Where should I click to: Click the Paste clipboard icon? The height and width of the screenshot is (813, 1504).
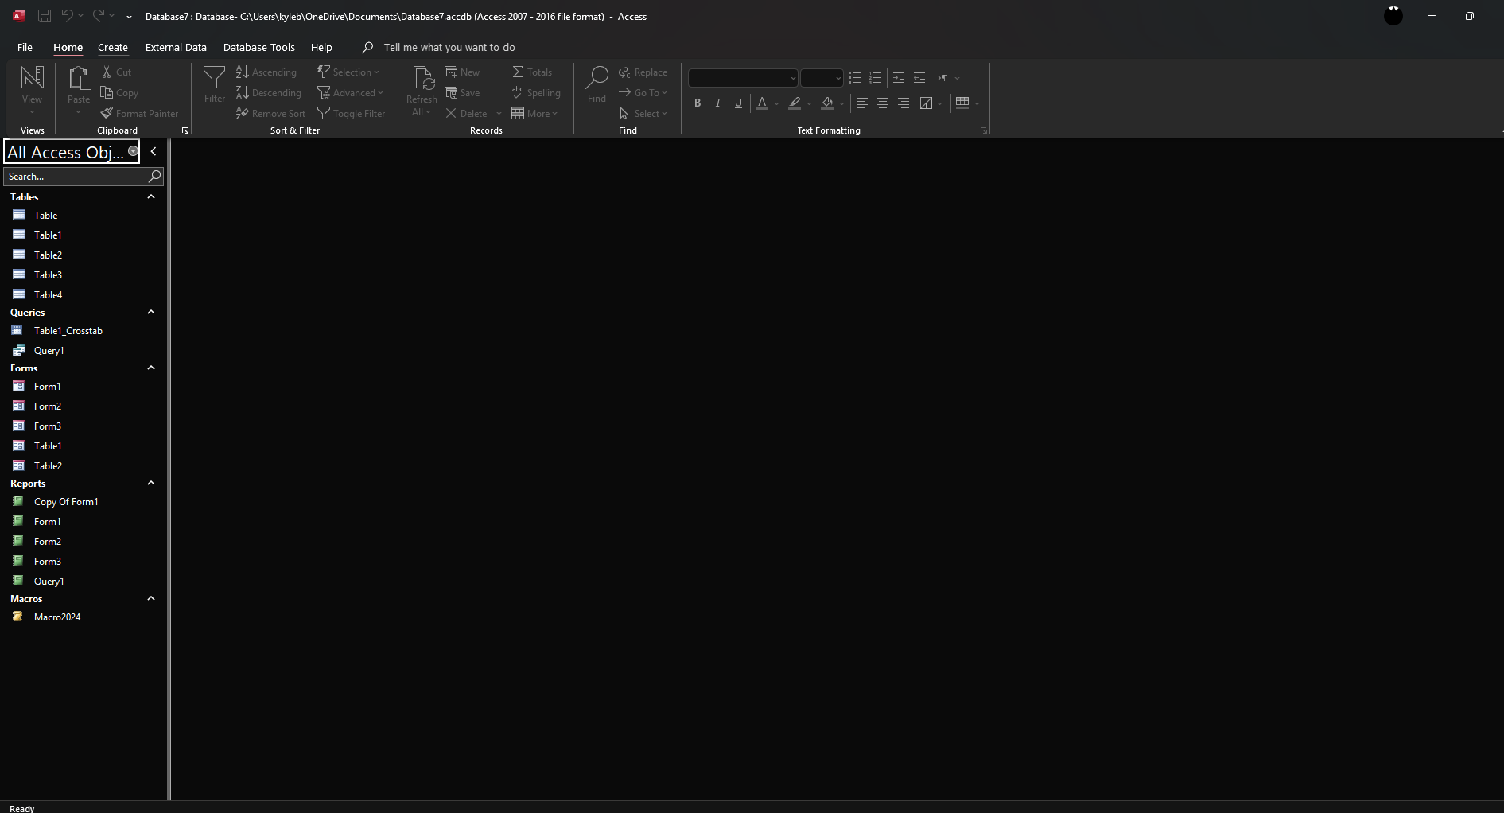[x=79, y=80]
